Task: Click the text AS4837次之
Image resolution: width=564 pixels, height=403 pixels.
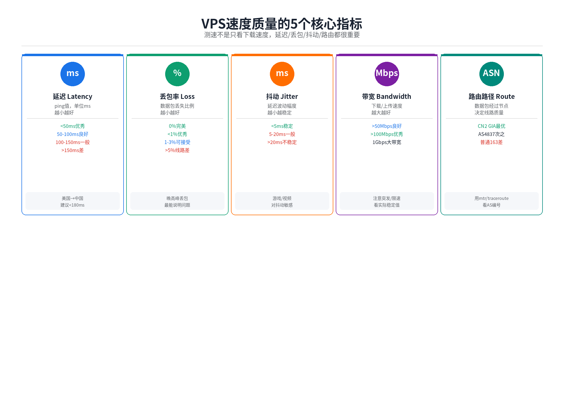Action: [491, 134]
